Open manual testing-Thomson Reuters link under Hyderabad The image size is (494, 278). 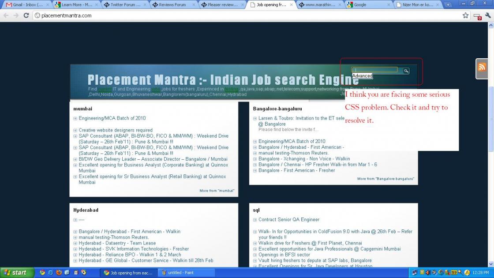click(114, 237)
